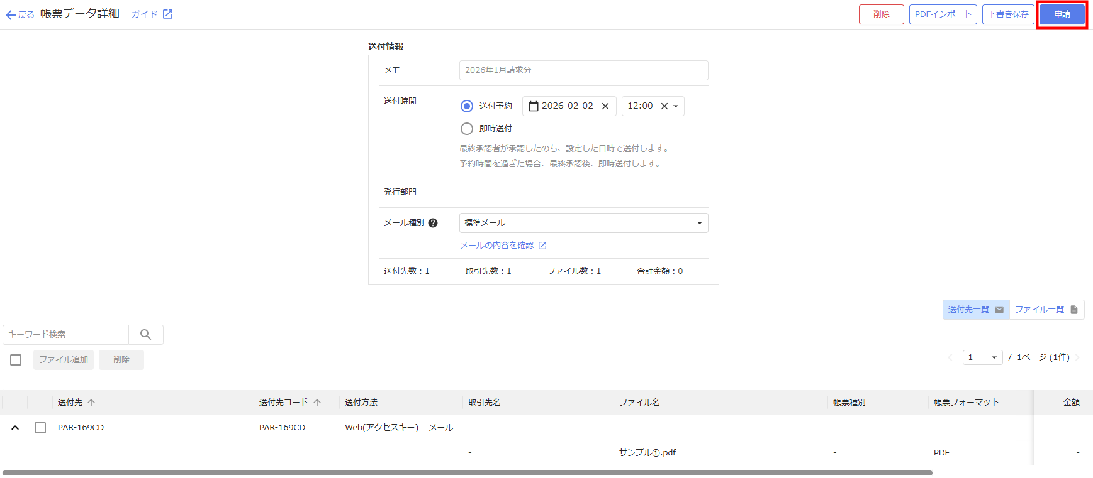Open the guide external link icon
1093x478 pixels.
[167, 14]
